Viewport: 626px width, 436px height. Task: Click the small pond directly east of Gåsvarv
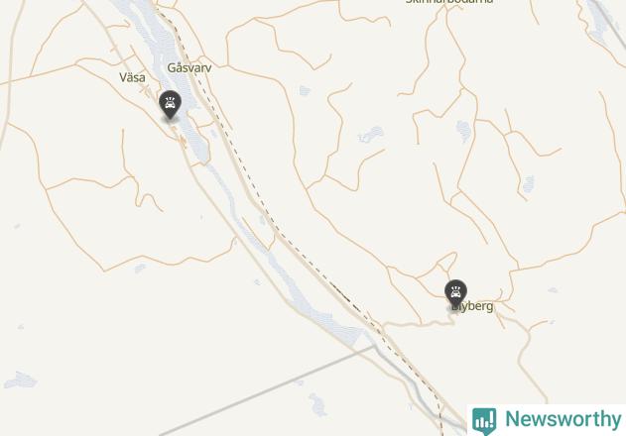point(305,90)
